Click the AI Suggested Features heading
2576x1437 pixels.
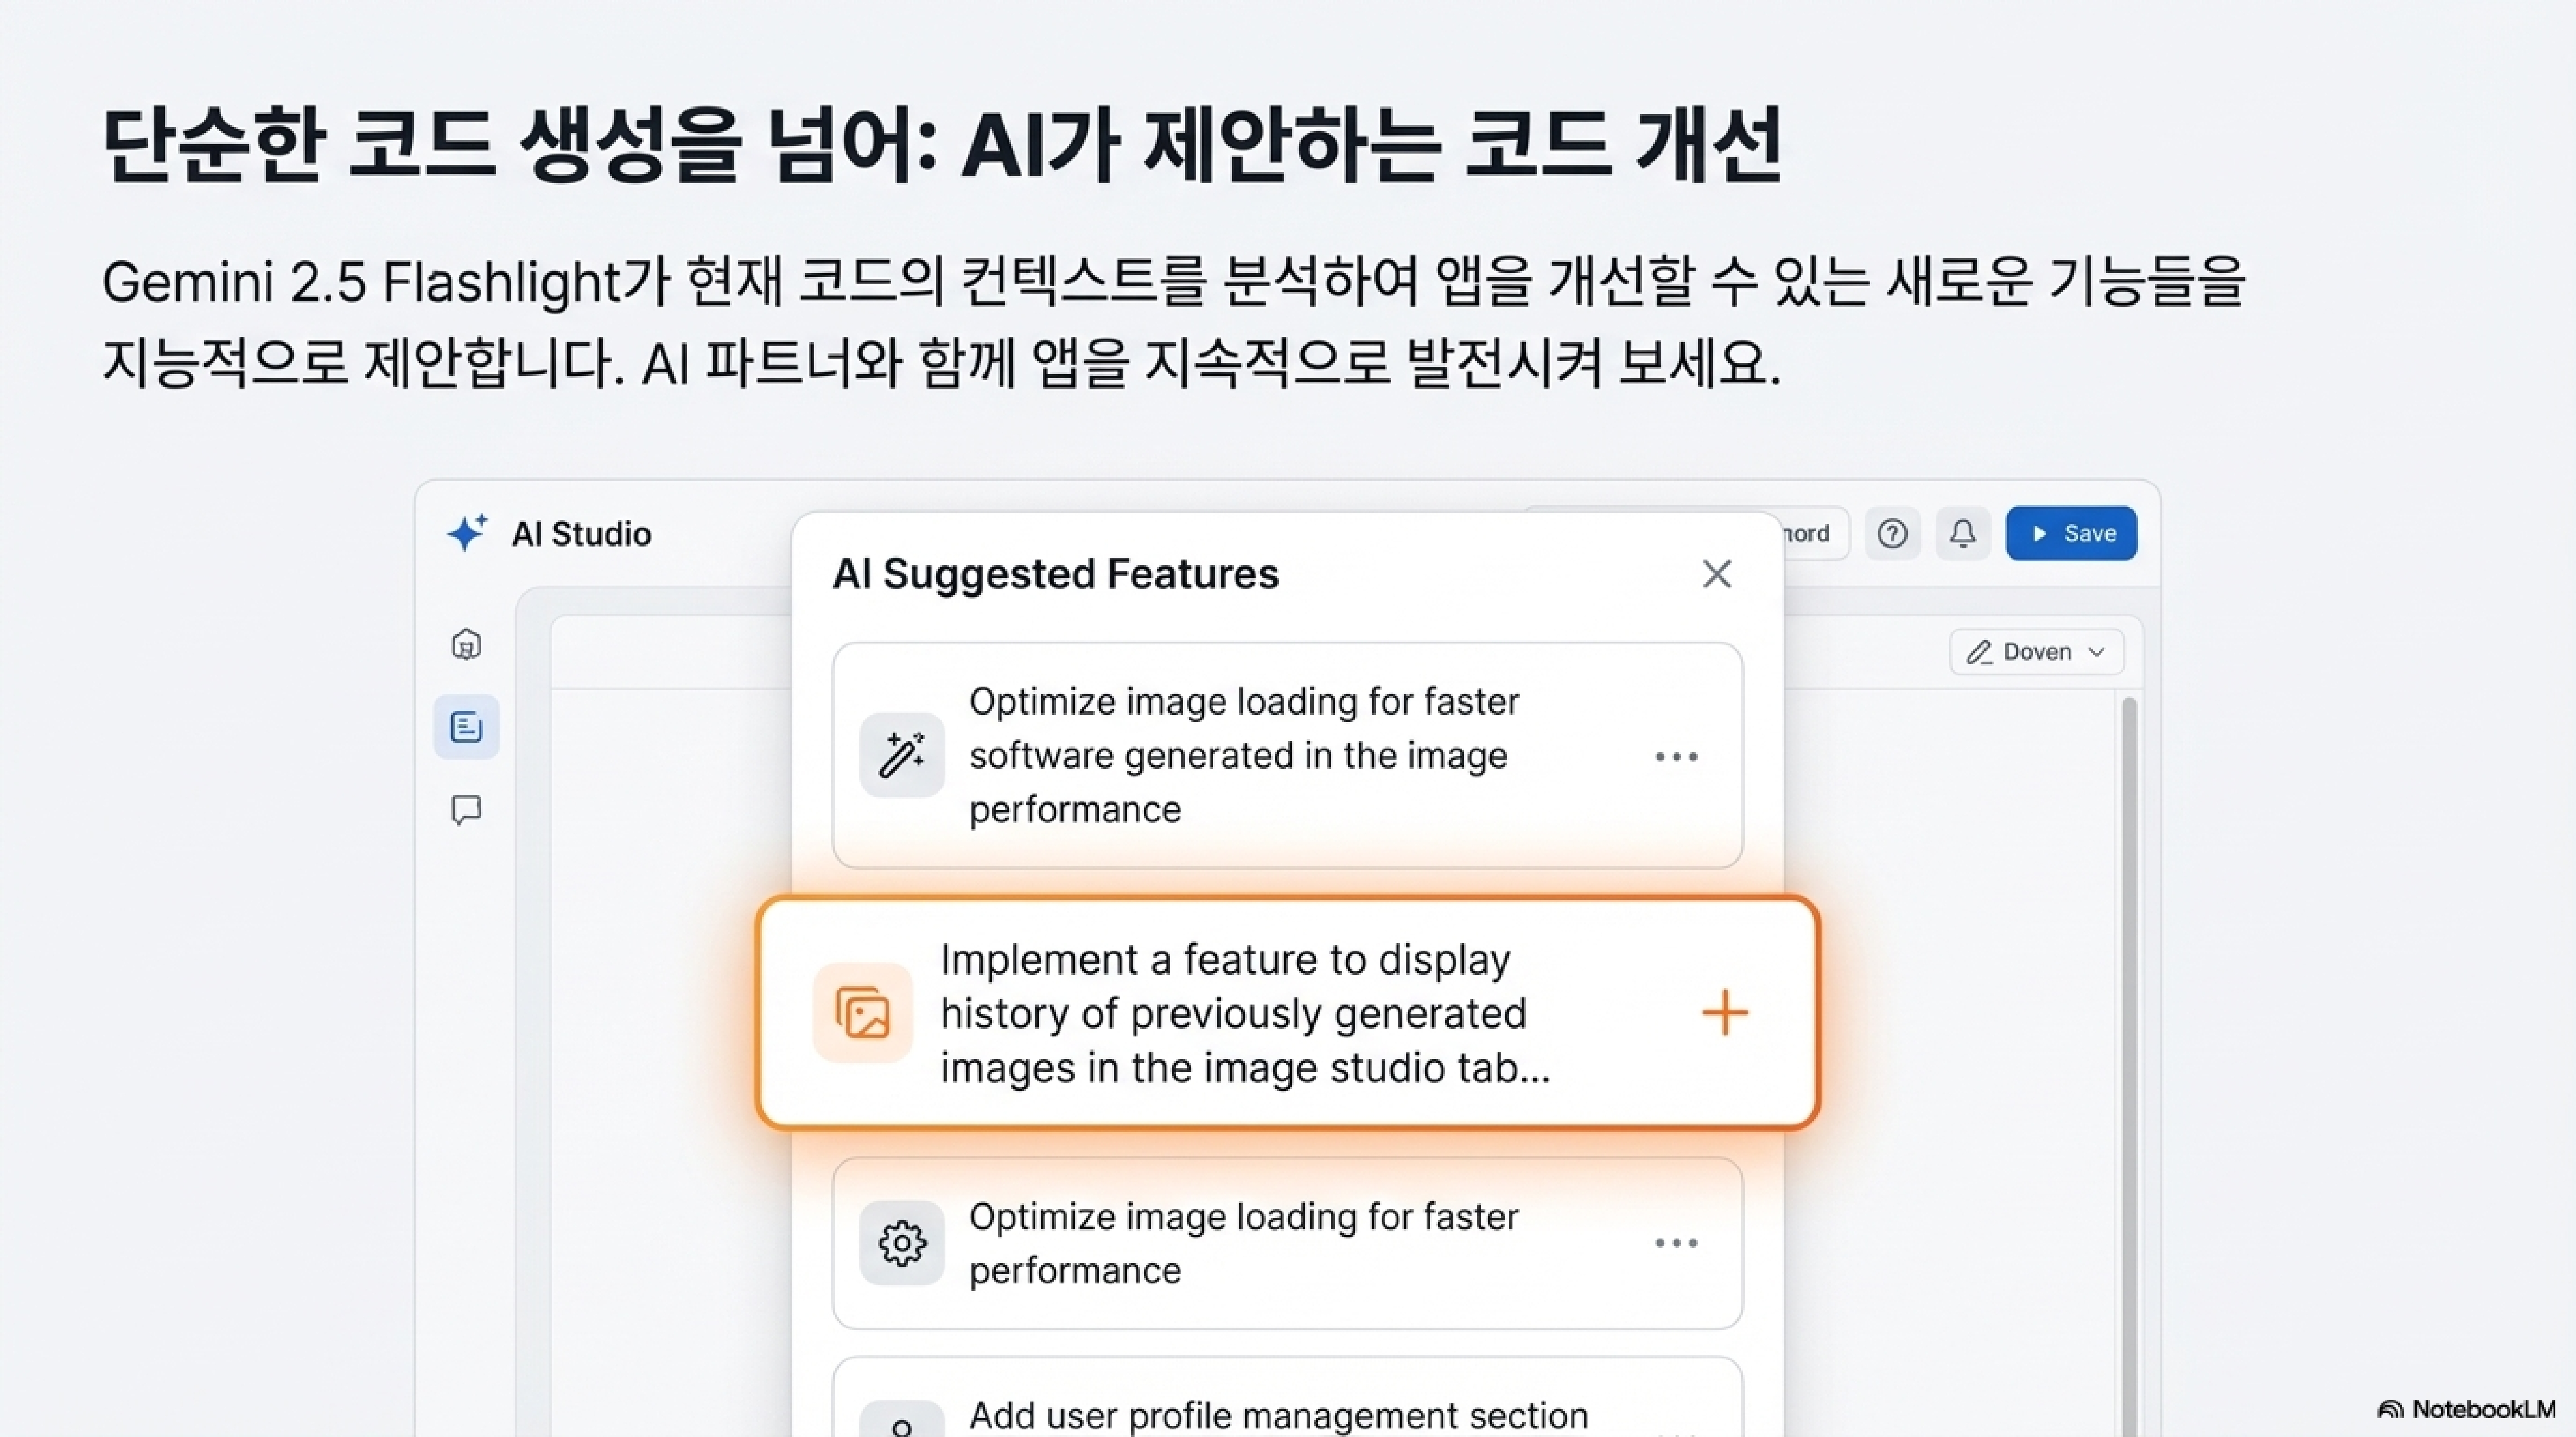click(1055, 575)
